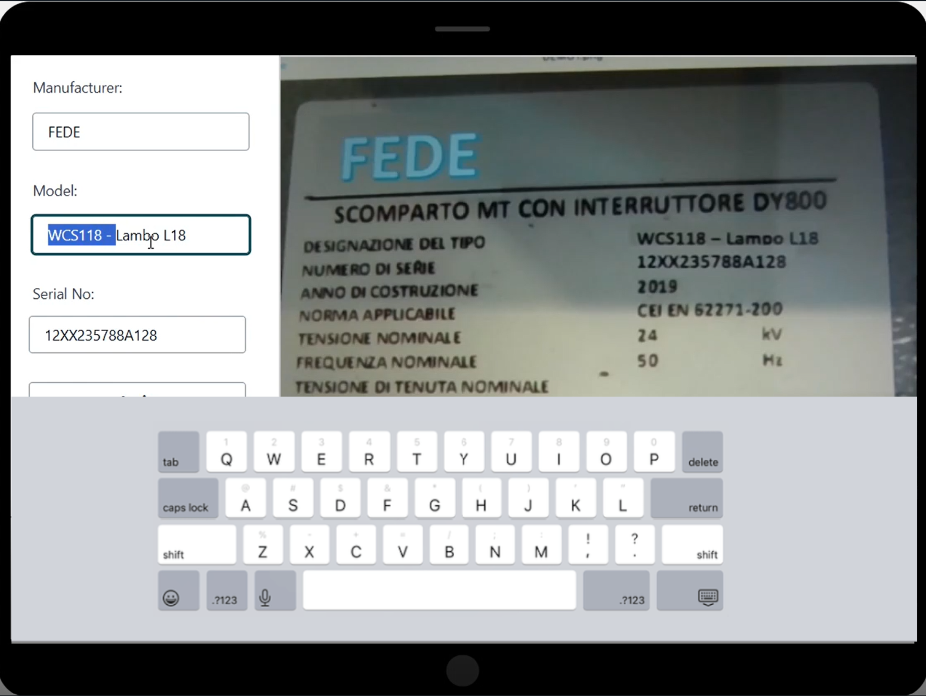This screenshot has width=926, height=696.
Task: Tap the microphone dictation key
Action: tap(275, 591)
